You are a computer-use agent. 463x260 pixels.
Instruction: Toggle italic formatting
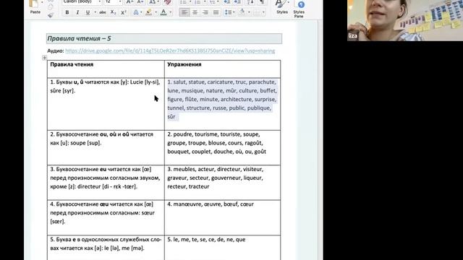coord(77,12)
